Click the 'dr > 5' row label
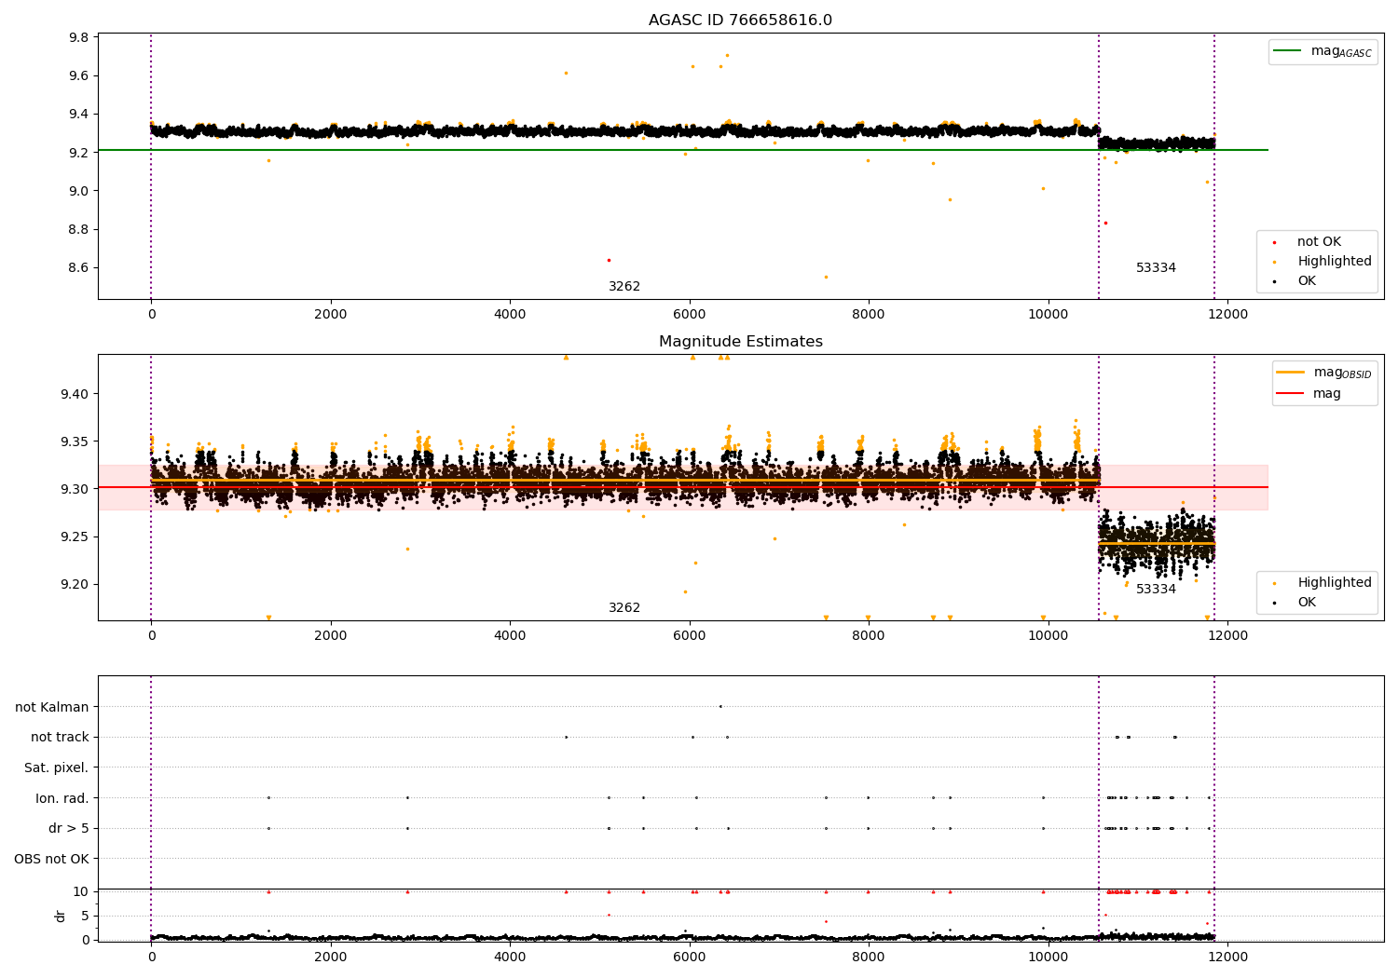This screenshot has height=978, width=1398. click(69, 828)
